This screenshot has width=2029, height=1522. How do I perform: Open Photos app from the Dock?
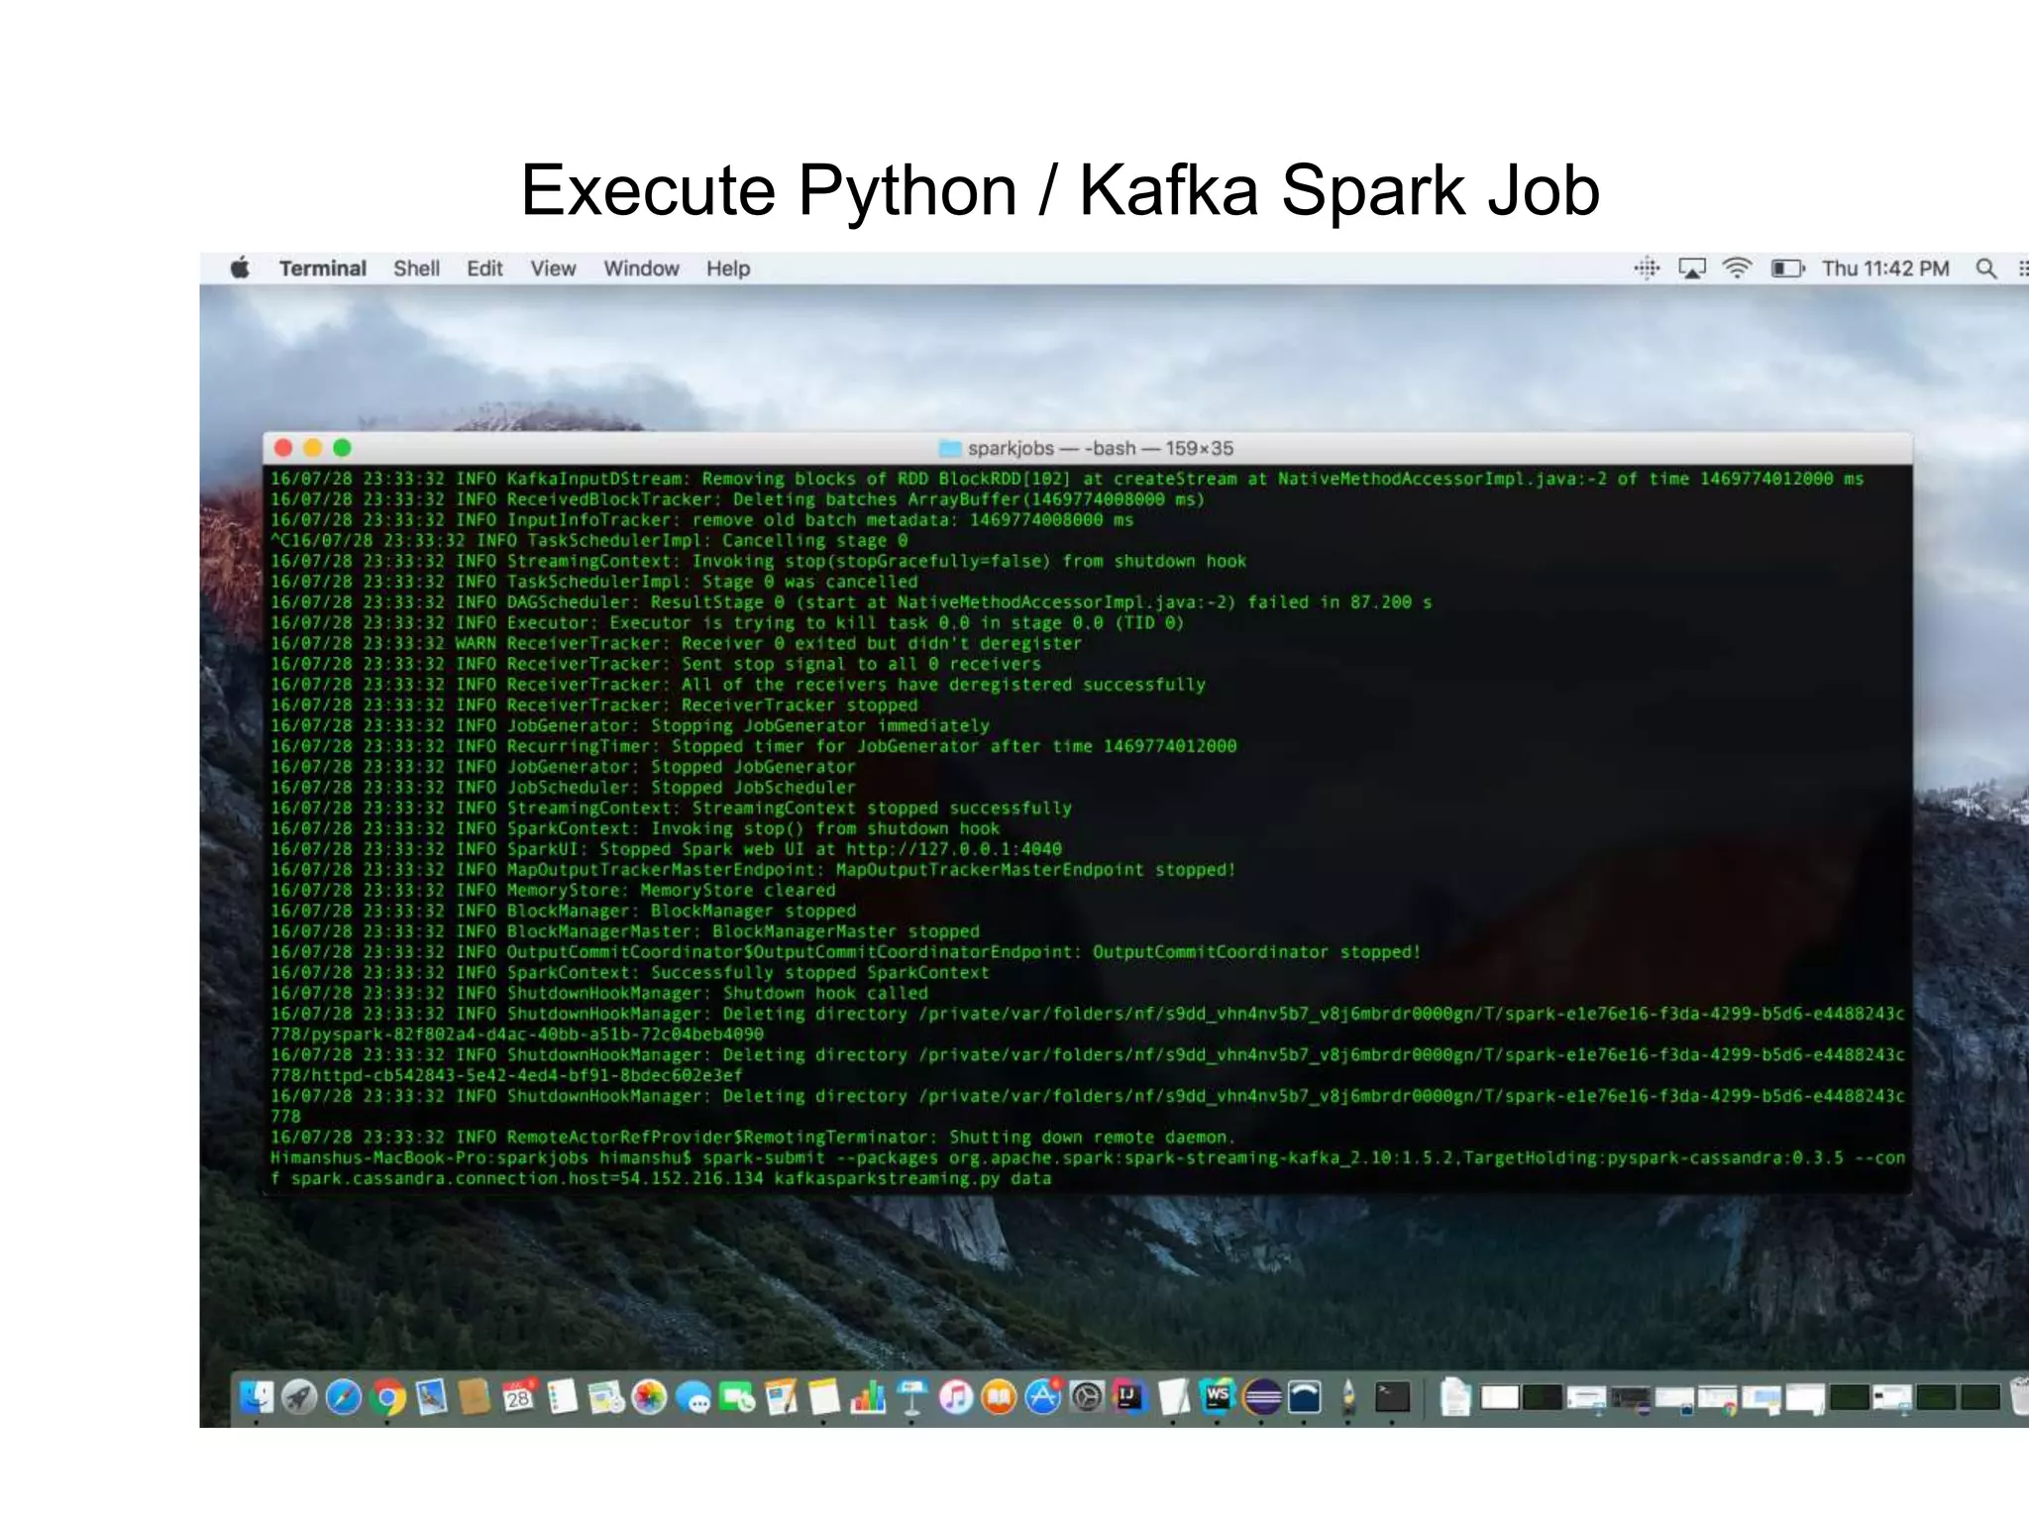[x=649, y=1397]
